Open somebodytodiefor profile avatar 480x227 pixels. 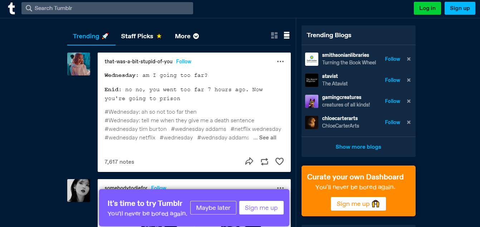point(79,191)
